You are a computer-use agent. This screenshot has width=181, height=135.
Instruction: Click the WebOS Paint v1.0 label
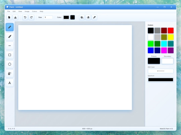pyautogui.click(x=166, y=129)
